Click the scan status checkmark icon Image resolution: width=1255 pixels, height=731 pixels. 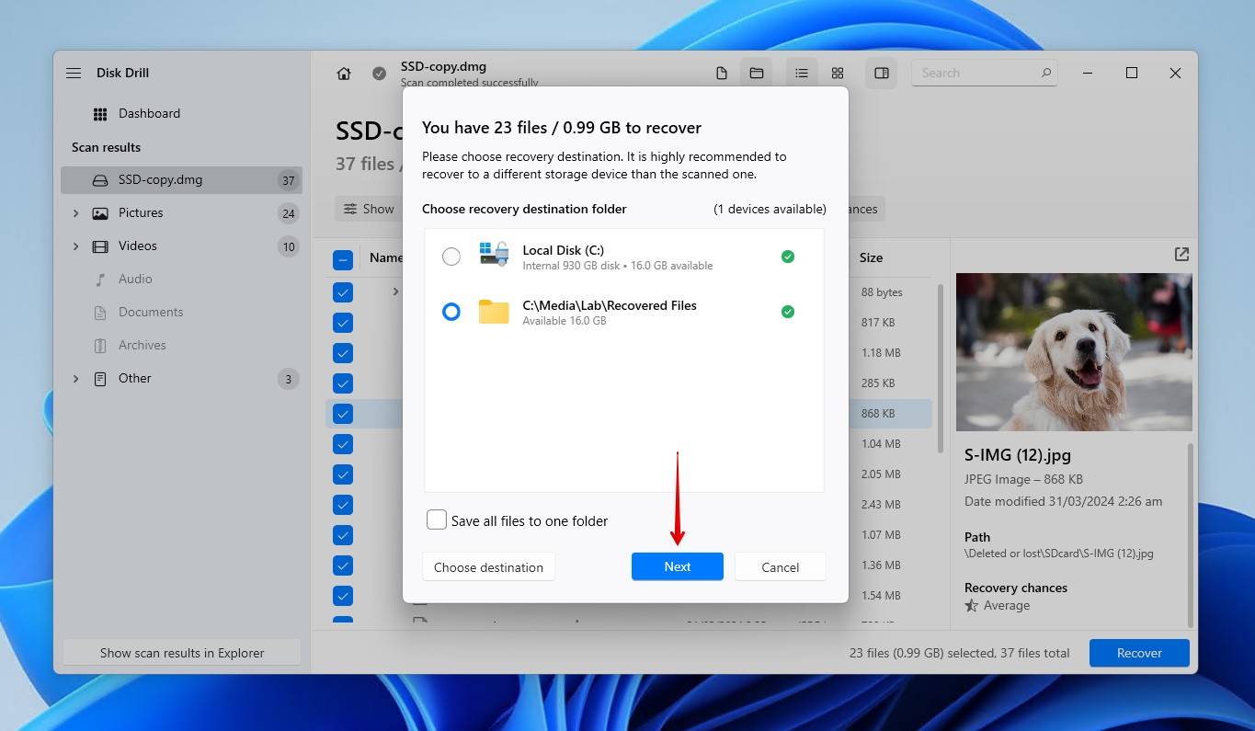pyautogui.click(x=379, y=74)
